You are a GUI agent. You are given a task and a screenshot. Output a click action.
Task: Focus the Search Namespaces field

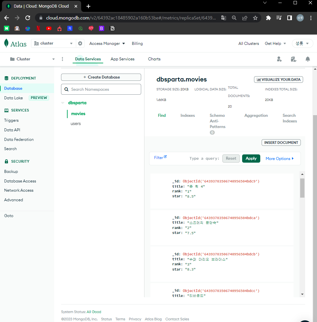pos(101,89)
